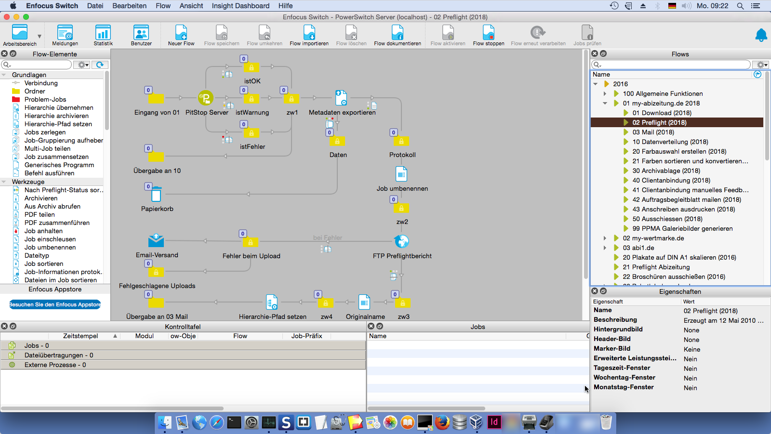
Task: Open Finder from the Dock
Action: tap(165, 422)
